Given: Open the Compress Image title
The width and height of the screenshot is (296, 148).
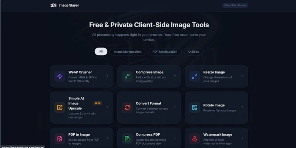Looking at the screenshot, I should [149, 72].
